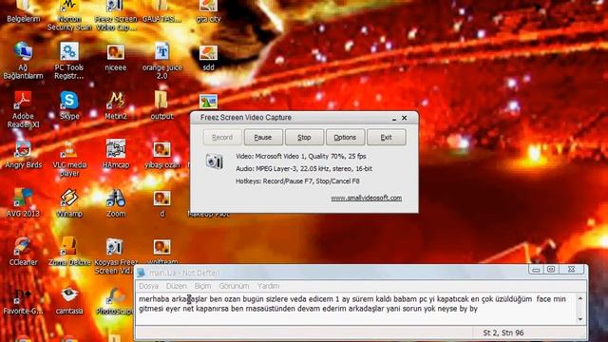The width and height of the screenshot is (608, 342).
Task: Open Dosya menu in Not Defteri
Action: 148,286
